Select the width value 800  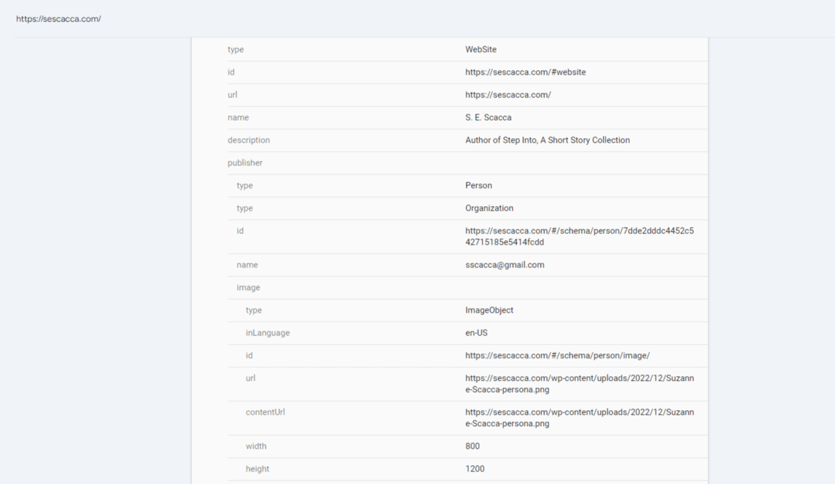[x=472, y=446]
